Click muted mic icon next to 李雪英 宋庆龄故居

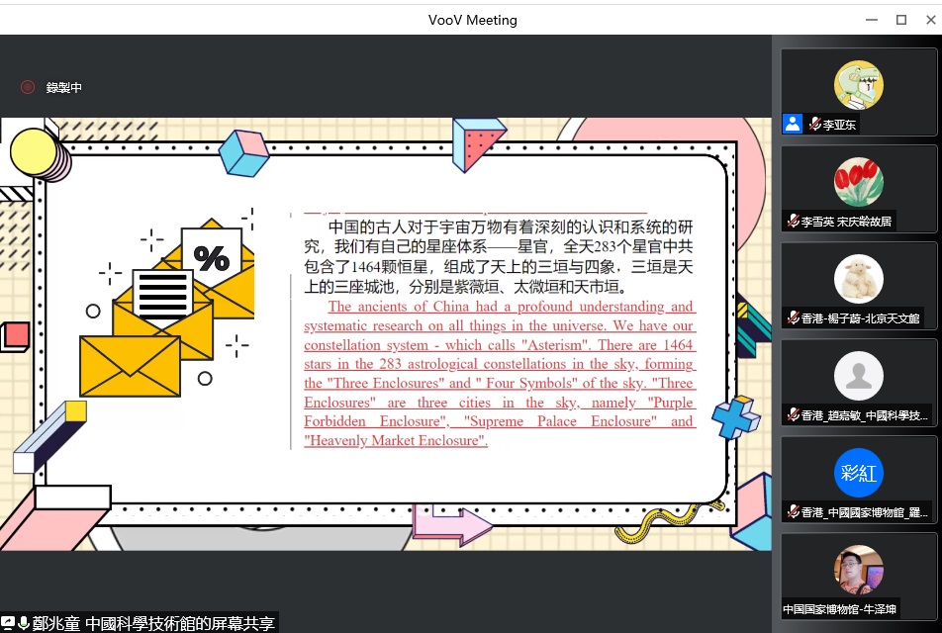point(793,222)
